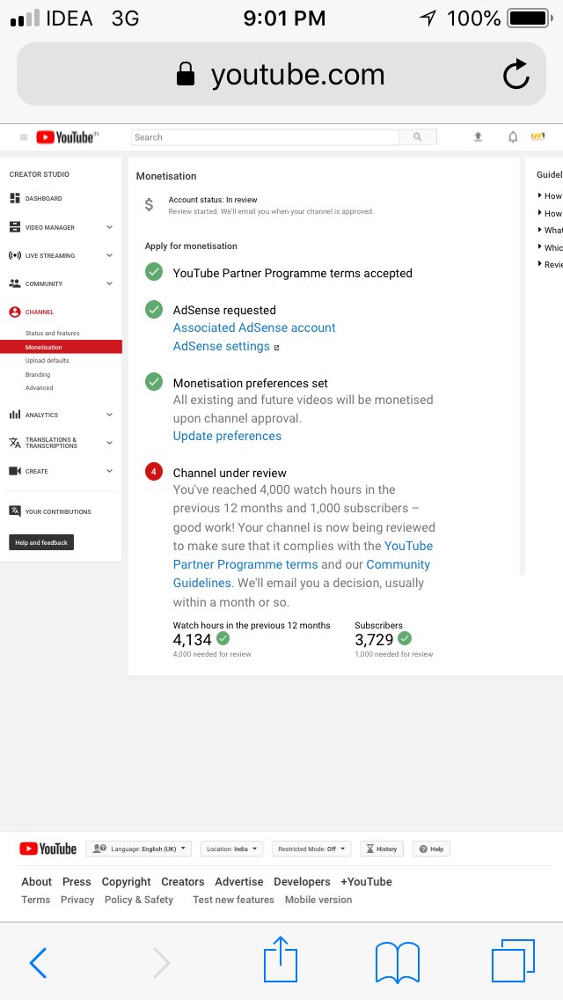Expand the Video Manager chevron
Image resolution: width=563 pixels, height=1000 pixels.
click(109, 227)
